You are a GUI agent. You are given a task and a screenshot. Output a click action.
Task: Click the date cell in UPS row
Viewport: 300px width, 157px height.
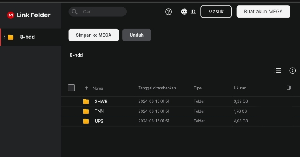click(x=154, y=121)
